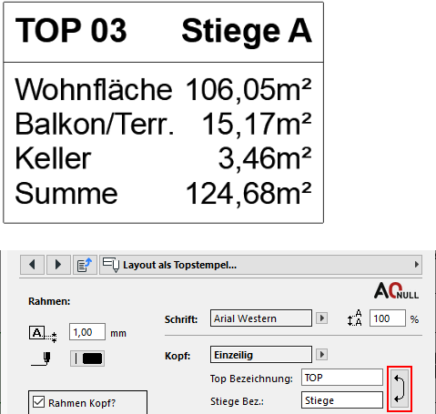Click the Schrift: label
This screenshot has width=436, height=414.
181,319
